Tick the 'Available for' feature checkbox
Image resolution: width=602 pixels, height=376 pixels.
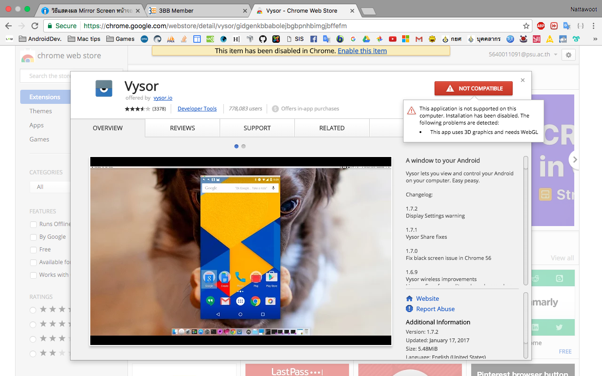tap(33, 262)
